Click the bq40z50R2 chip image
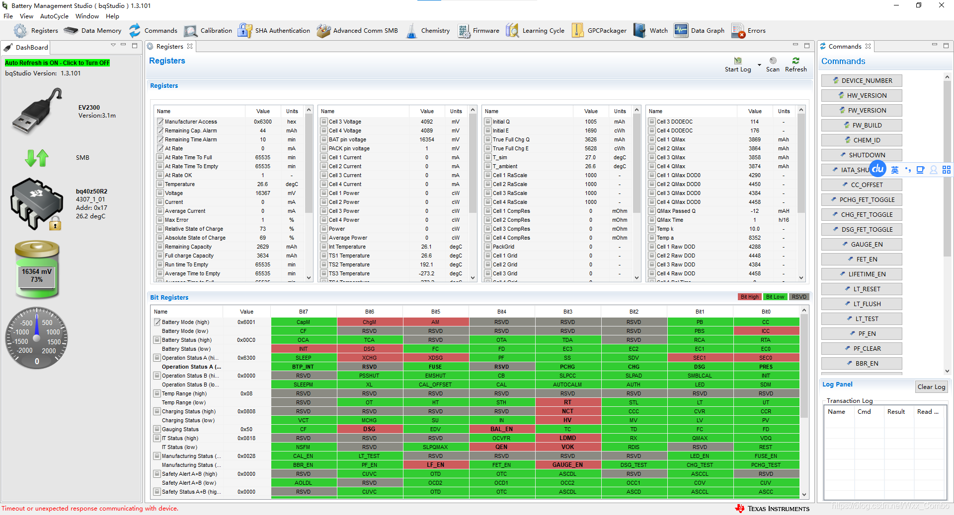Screen dimensions: 954x515 pyautogui.click(x=37, y=204)
